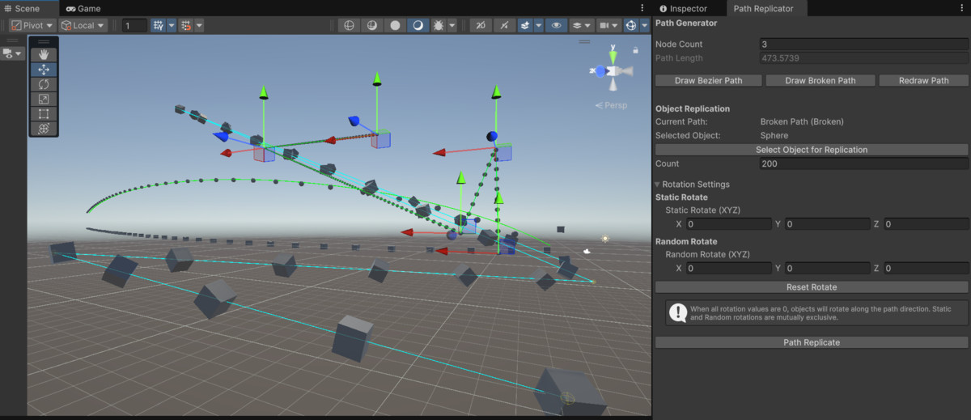The image size is (971, 420).
Task: Click the tools overlay drag handle
Action: [44, 41]
